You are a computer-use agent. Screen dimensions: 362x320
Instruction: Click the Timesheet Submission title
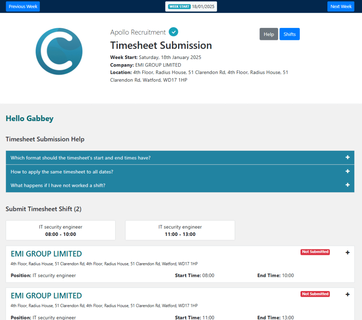tap(161, 46)
